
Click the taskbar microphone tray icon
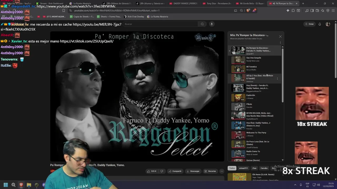(301, 185)
